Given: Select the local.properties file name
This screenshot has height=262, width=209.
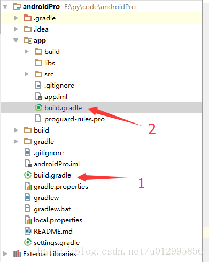Looking at the screenshot, I should [58, 220].
